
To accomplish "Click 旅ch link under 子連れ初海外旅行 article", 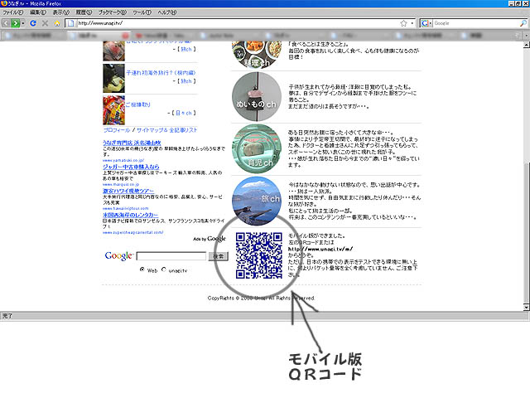I will pos(185,81).
